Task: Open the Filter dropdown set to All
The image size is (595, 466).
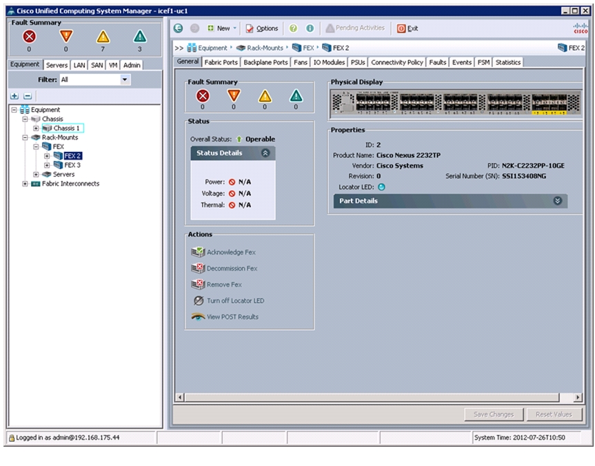Action: point(125,79)
